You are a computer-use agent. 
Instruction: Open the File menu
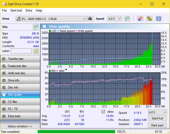4,10
